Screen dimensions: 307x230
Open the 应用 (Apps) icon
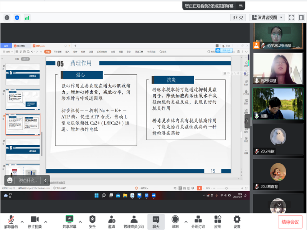point(218,220)
